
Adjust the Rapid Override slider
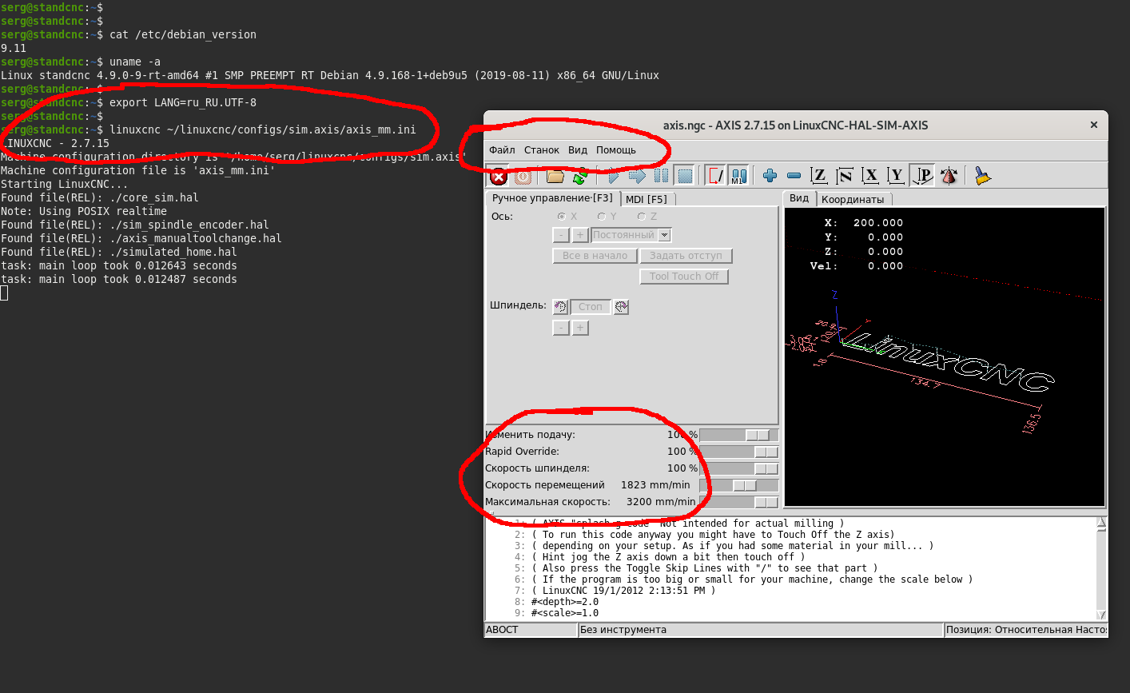tap(739, 452)
